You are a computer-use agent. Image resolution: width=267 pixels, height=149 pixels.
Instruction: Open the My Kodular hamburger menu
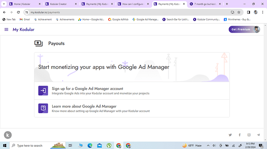6,30
